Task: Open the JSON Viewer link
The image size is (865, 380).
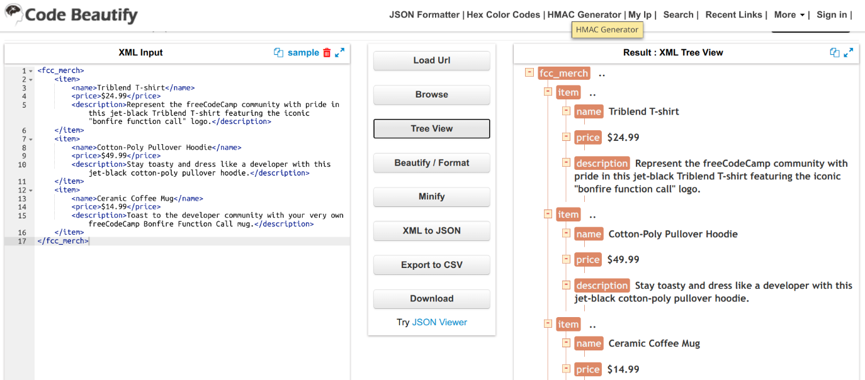Action: (439, 322)
